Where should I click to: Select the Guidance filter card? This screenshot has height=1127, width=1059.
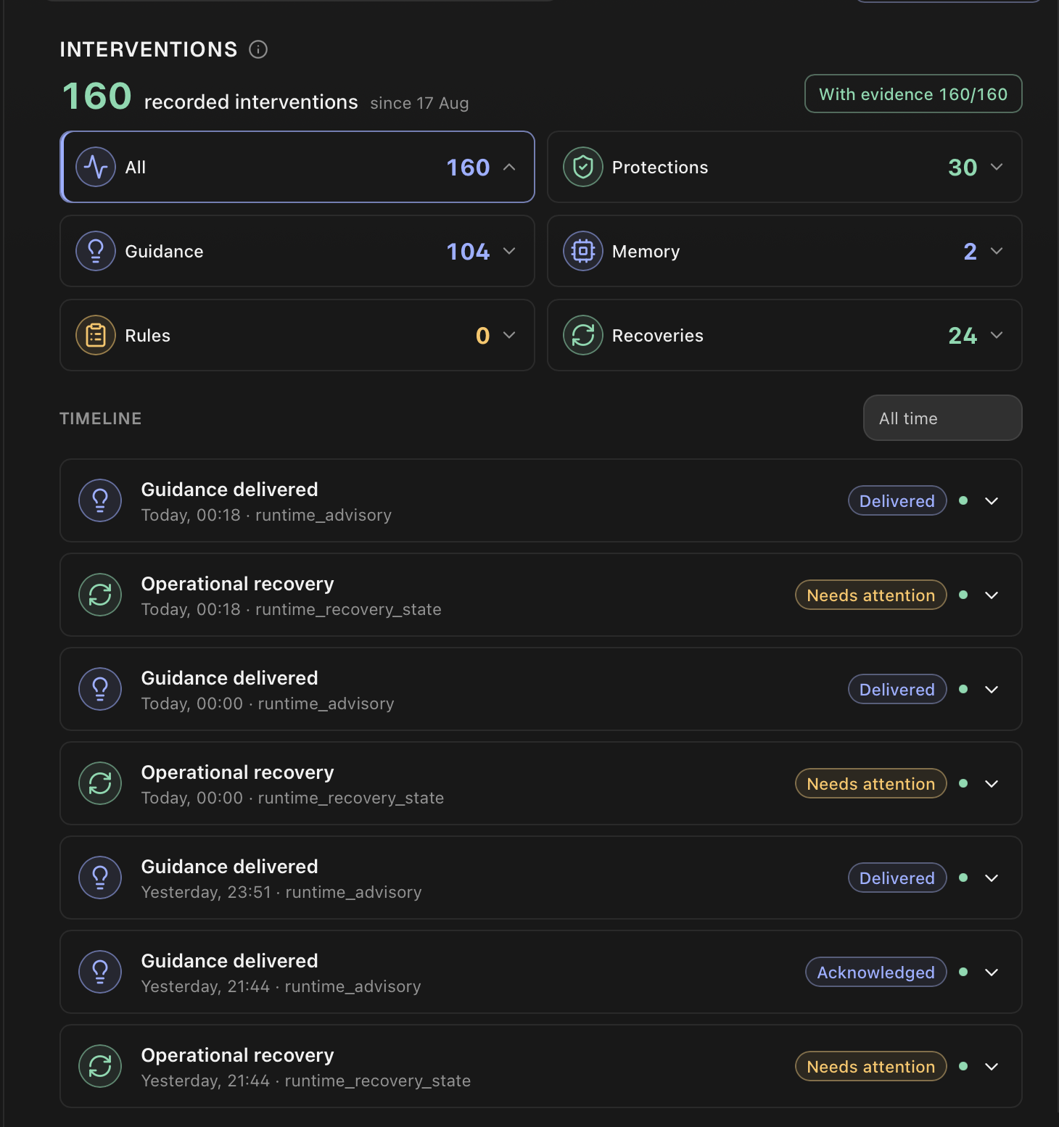pos(297,251)
